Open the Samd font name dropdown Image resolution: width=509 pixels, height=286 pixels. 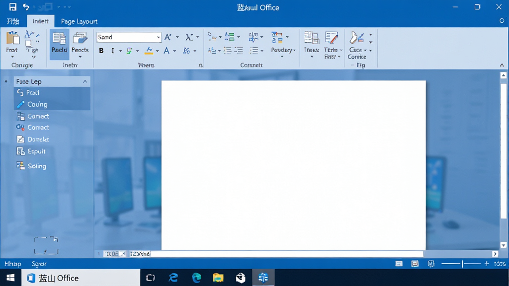click(158, 37)
